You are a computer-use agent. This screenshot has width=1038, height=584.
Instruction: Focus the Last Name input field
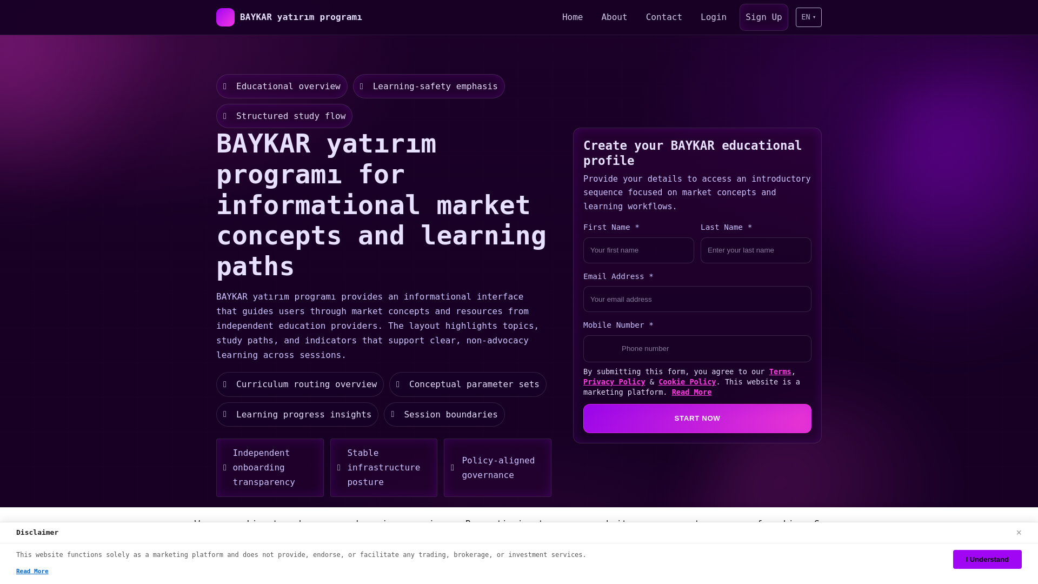(x=756, y=250)
